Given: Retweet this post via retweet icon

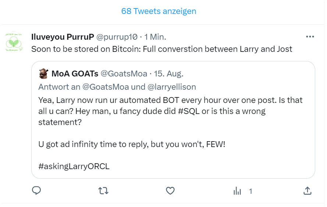Looking at the screenshot, I should point(103,191).
